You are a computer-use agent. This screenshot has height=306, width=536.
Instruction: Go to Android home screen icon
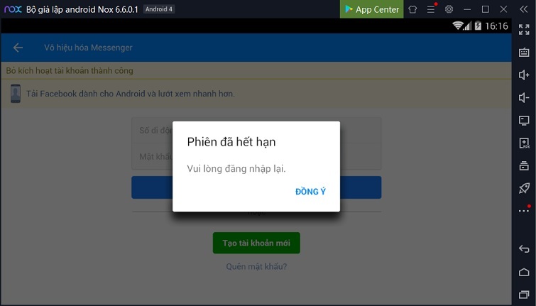click(x=524, y=272)
